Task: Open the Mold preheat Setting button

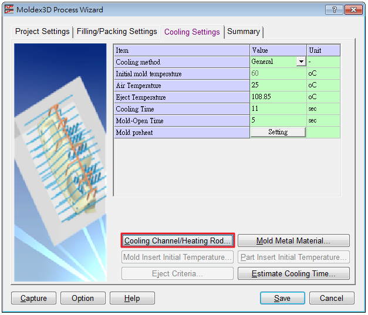Action: coord(278,132)
